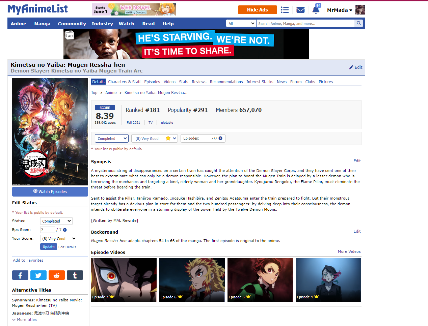Switch to the Stats tab
The image size is (428, 326).
[x=184, y=82]
